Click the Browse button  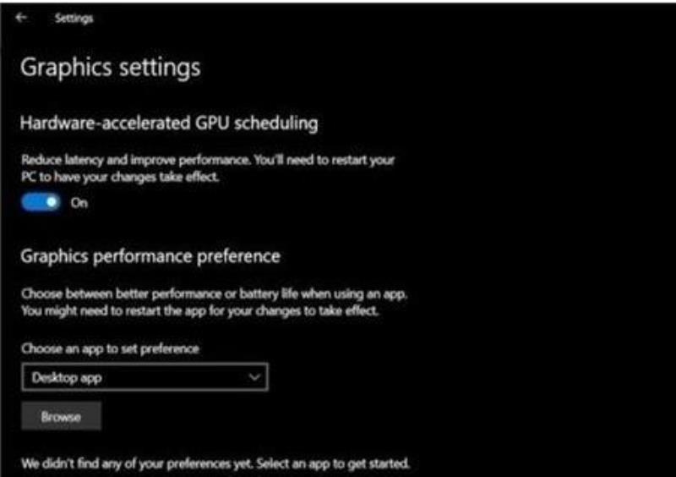(x=61, y=417)
